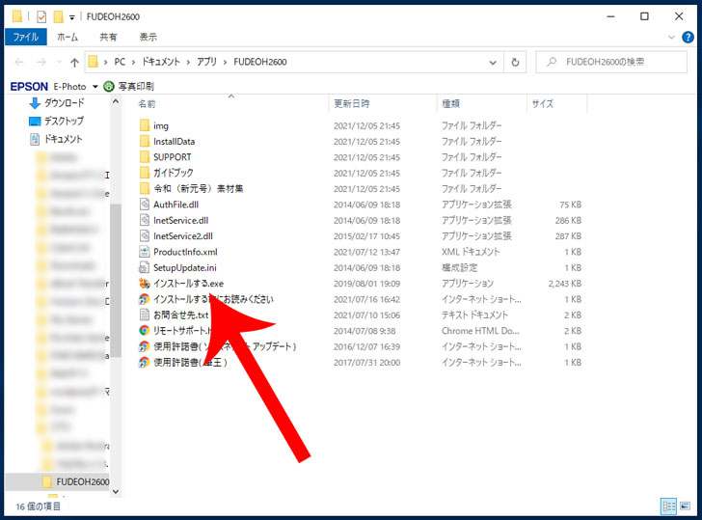702x520 pixels.
Task: Click the XML ドキュメント type cell
Action: [471, 252]
